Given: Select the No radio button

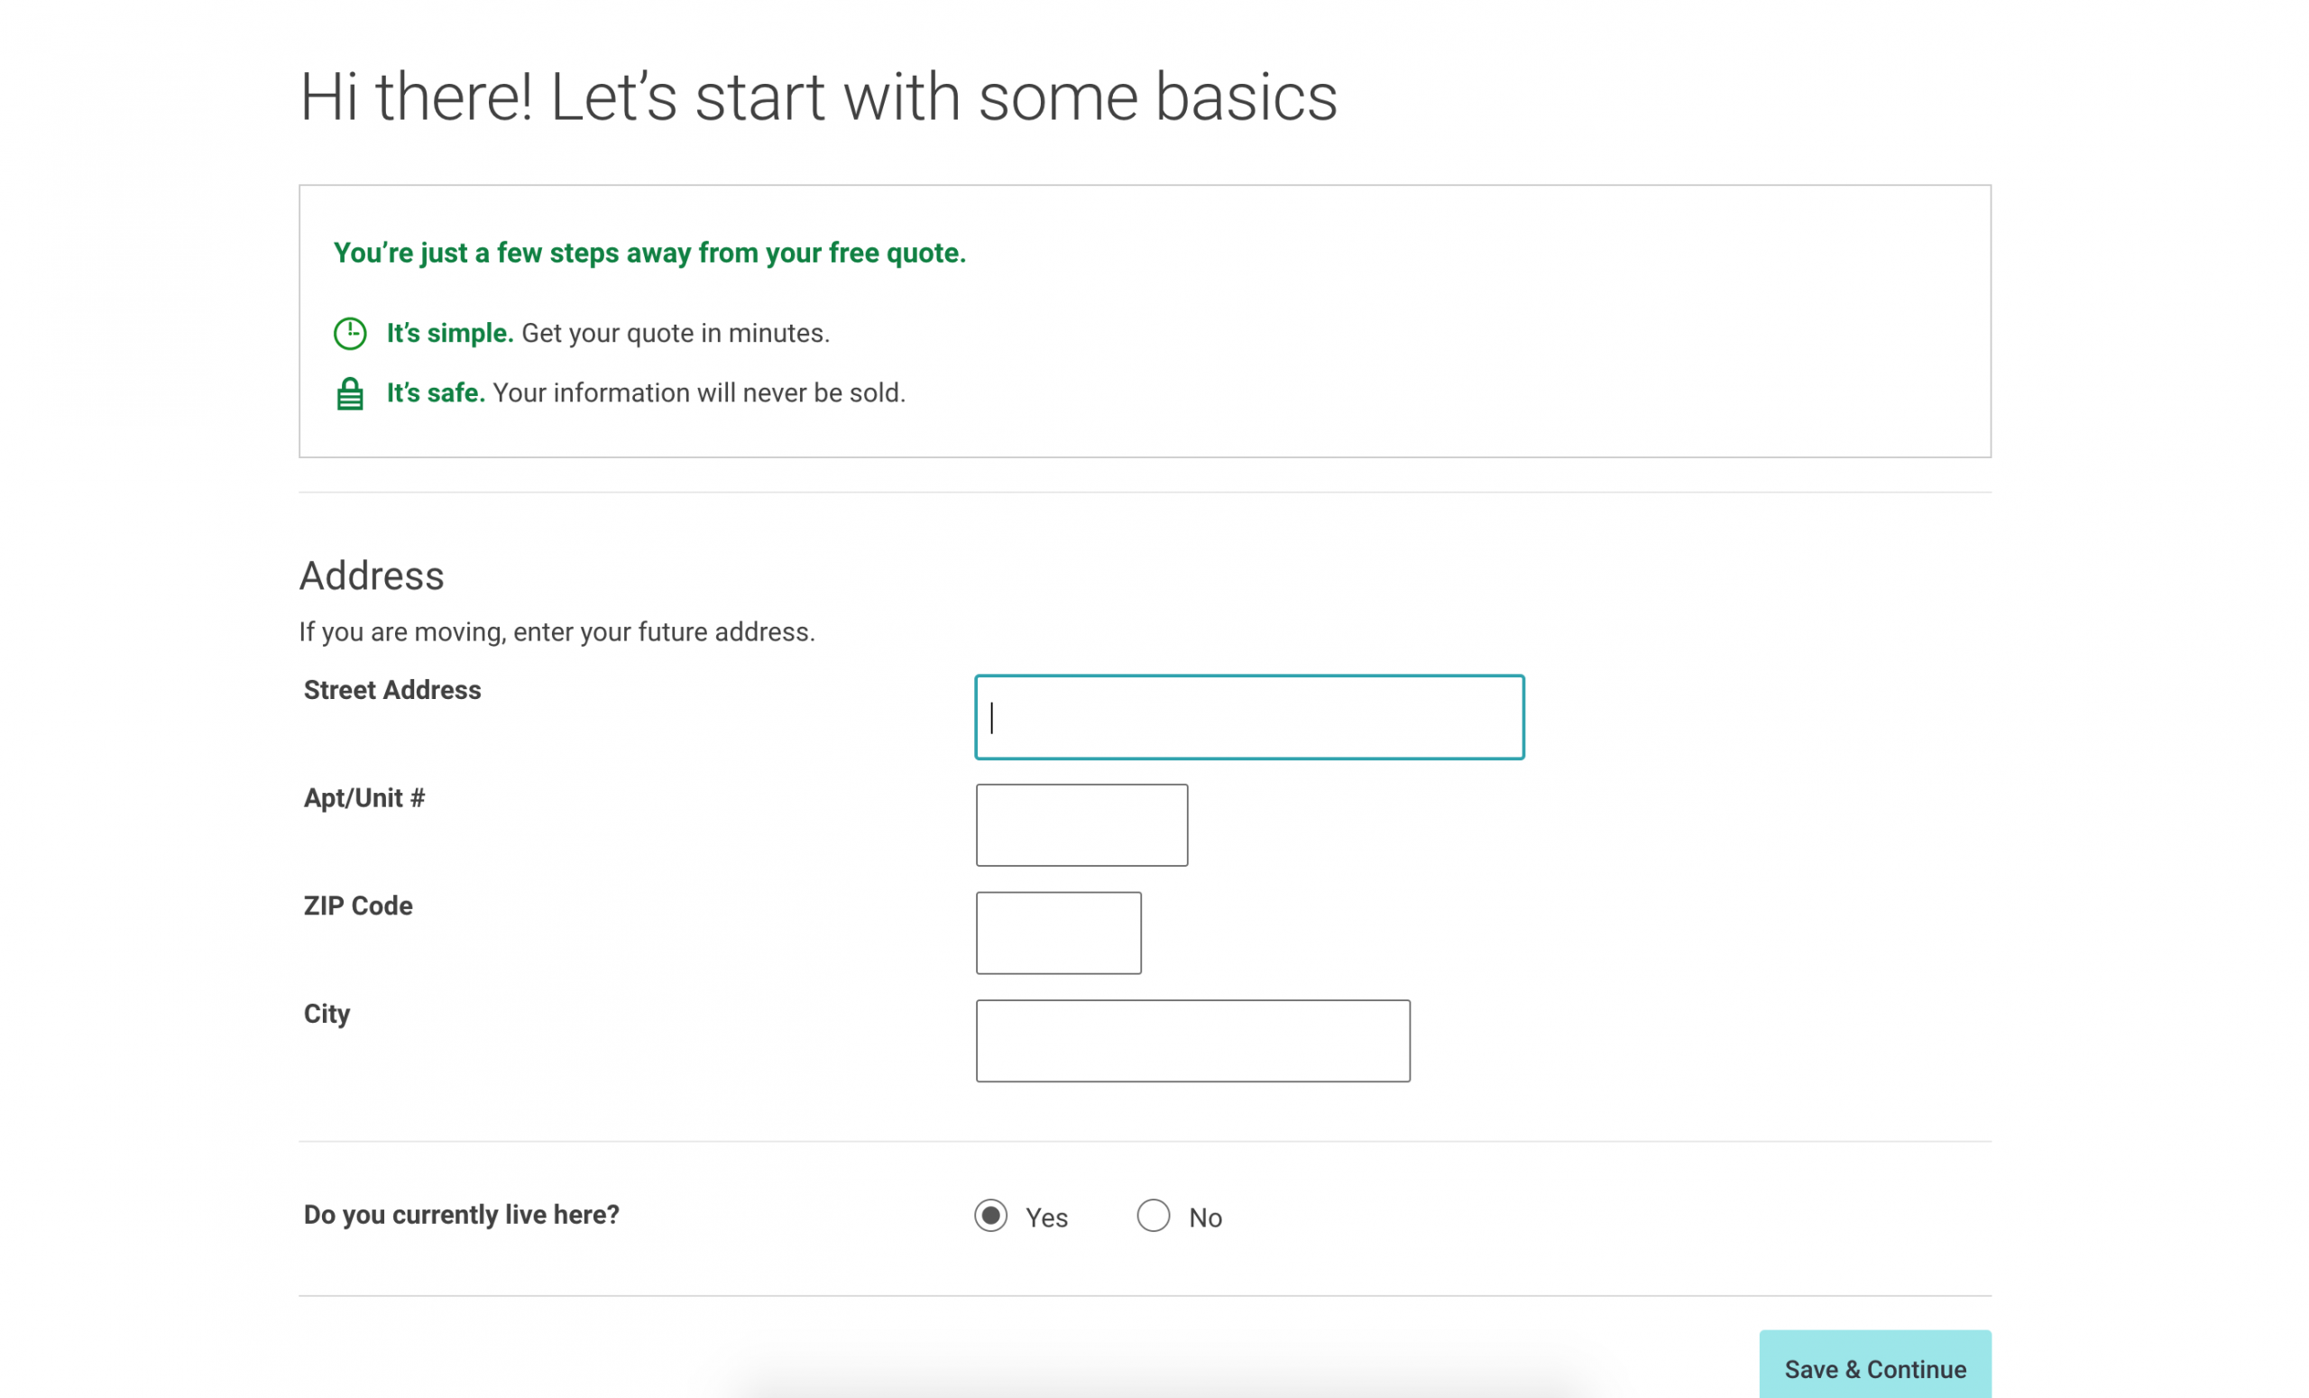Looking at the screenshot, I should click(1154, 1215).
